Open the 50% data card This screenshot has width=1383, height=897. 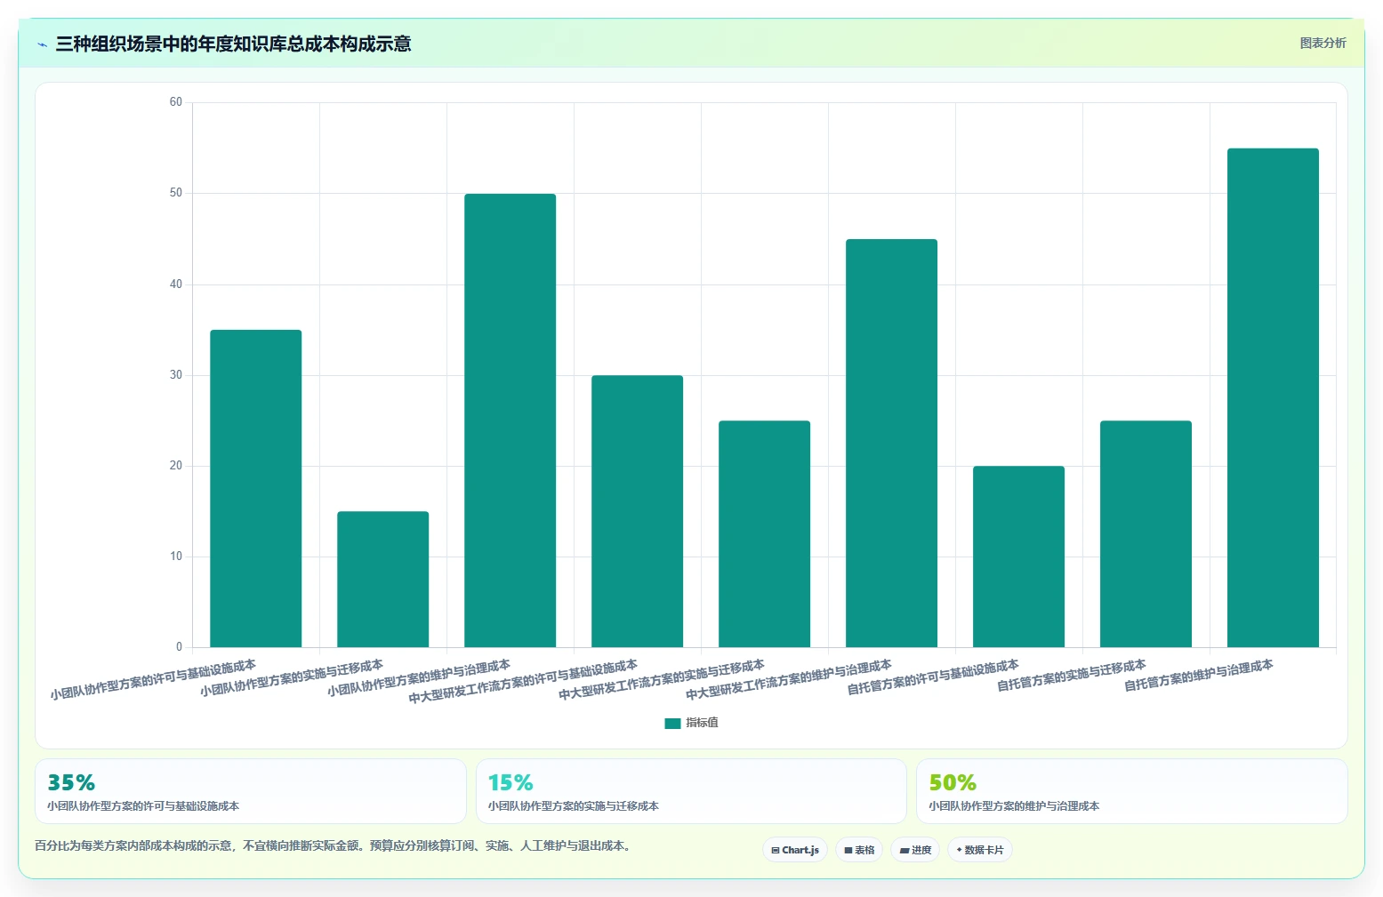click(x=1132, y=791)
